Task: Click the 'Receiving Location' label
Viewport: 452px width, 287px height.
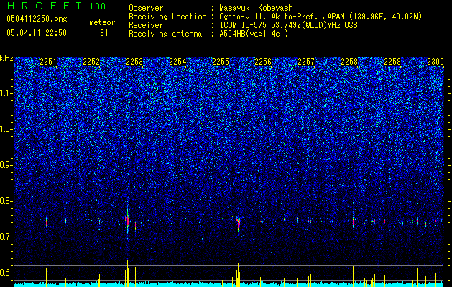Action: tap(167, 17)
